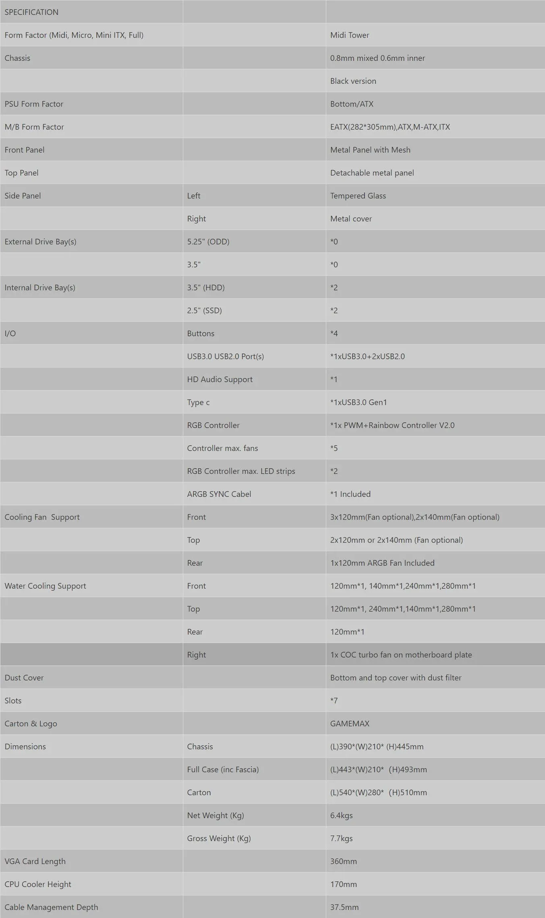Select the Black version cell
The height and width of the screenshot is (918, 545).
[x=435, y=81]
